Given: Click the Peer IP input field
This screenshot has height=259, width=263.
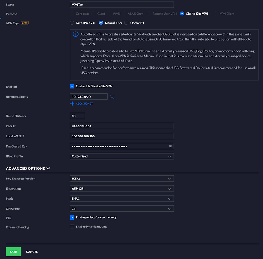Looking at the screenshot, I should 122,126.
